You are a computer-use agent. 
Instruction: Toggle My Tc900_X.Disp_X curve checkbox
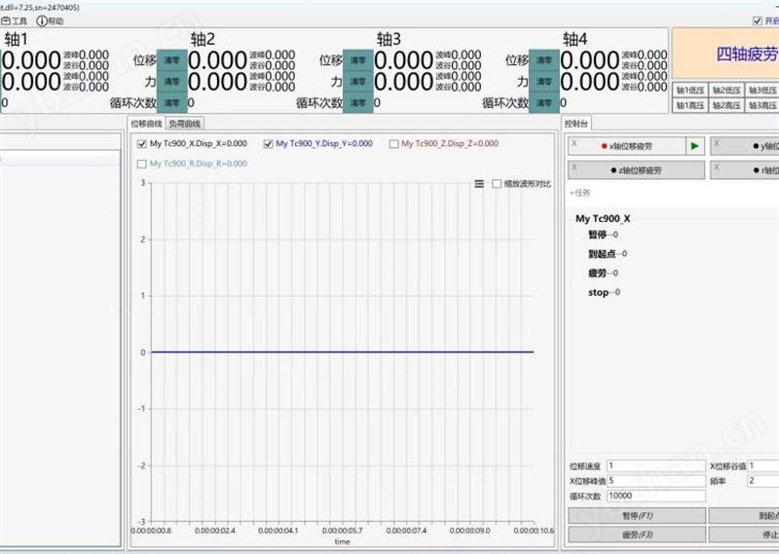coord(142,144)
